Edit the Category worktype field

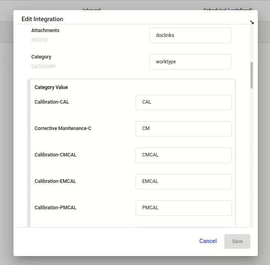[x=190, y=62]
